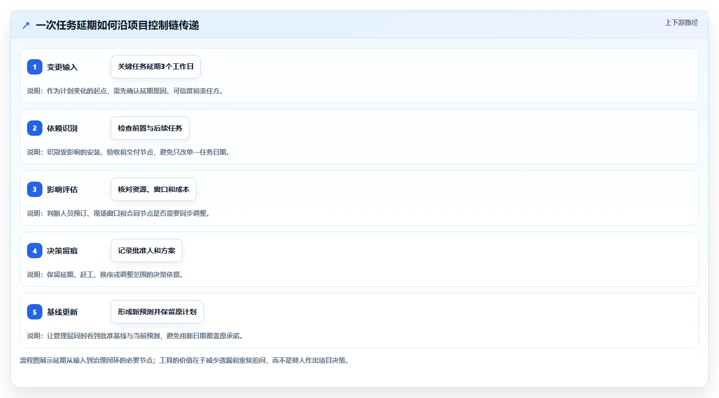Click the step 3 number badge
The image size is (719, 398).
pos(35,189)
